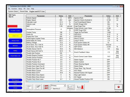Enable the Sort A to Z checkbox

(52, 89)
